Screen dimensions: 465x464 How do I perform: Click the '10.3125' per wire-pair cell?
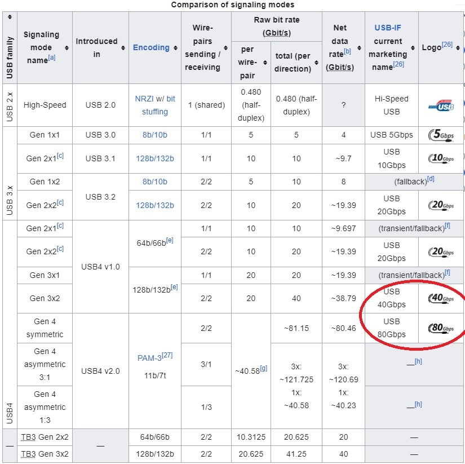click(x=251, y=437)
